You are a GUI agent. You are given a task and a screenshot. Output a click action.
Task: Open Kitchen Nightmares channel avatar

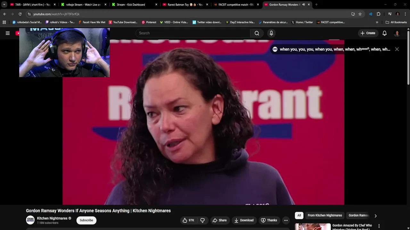(x=30, y=220)
